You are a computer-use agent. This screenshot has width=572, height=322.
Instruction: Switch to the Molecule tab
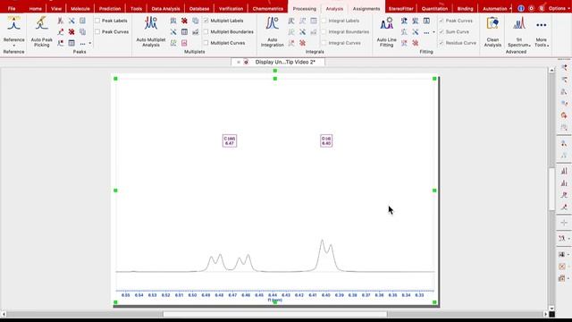pyautogui.click(x=80, y=8)
